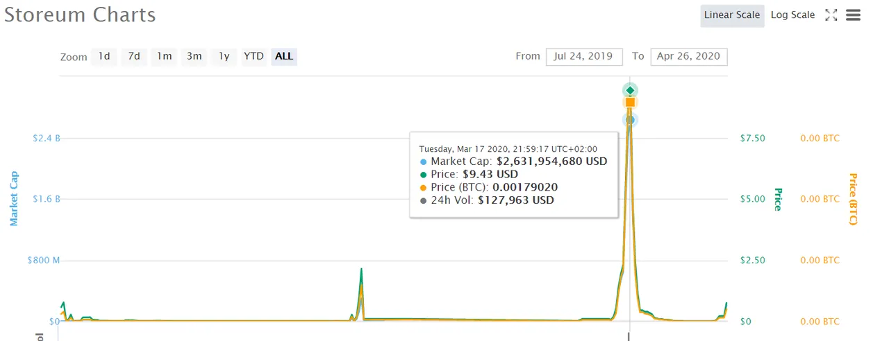Click the $2.4 B axis label
Image resolution: width=889 pixels, height=341 pixels.
point(47,138)
